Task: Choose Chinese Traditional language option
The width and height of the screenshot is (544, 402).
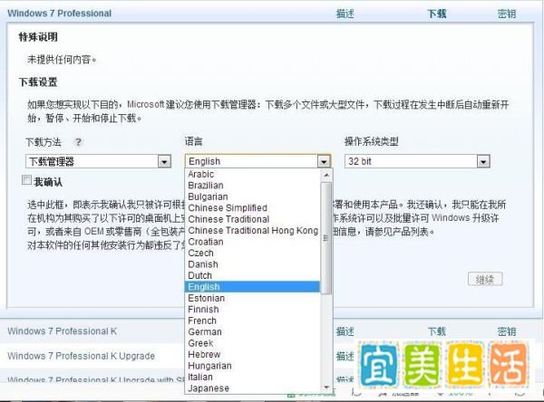Action: coord(252,219)
